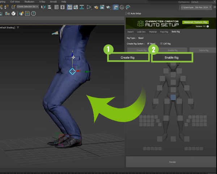Select the Body Rig tab

coord(176,32)
